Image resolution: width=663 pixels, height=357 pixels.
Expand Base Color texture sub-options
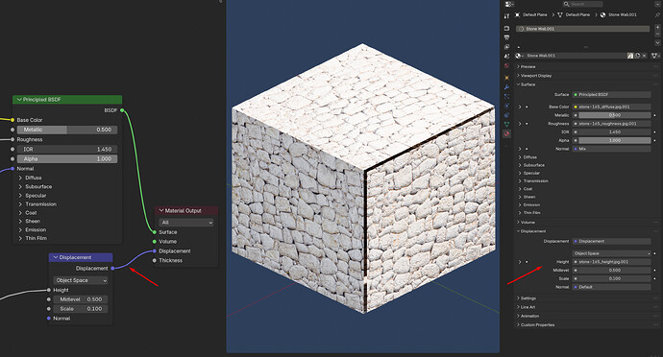[x=520, y=107]
